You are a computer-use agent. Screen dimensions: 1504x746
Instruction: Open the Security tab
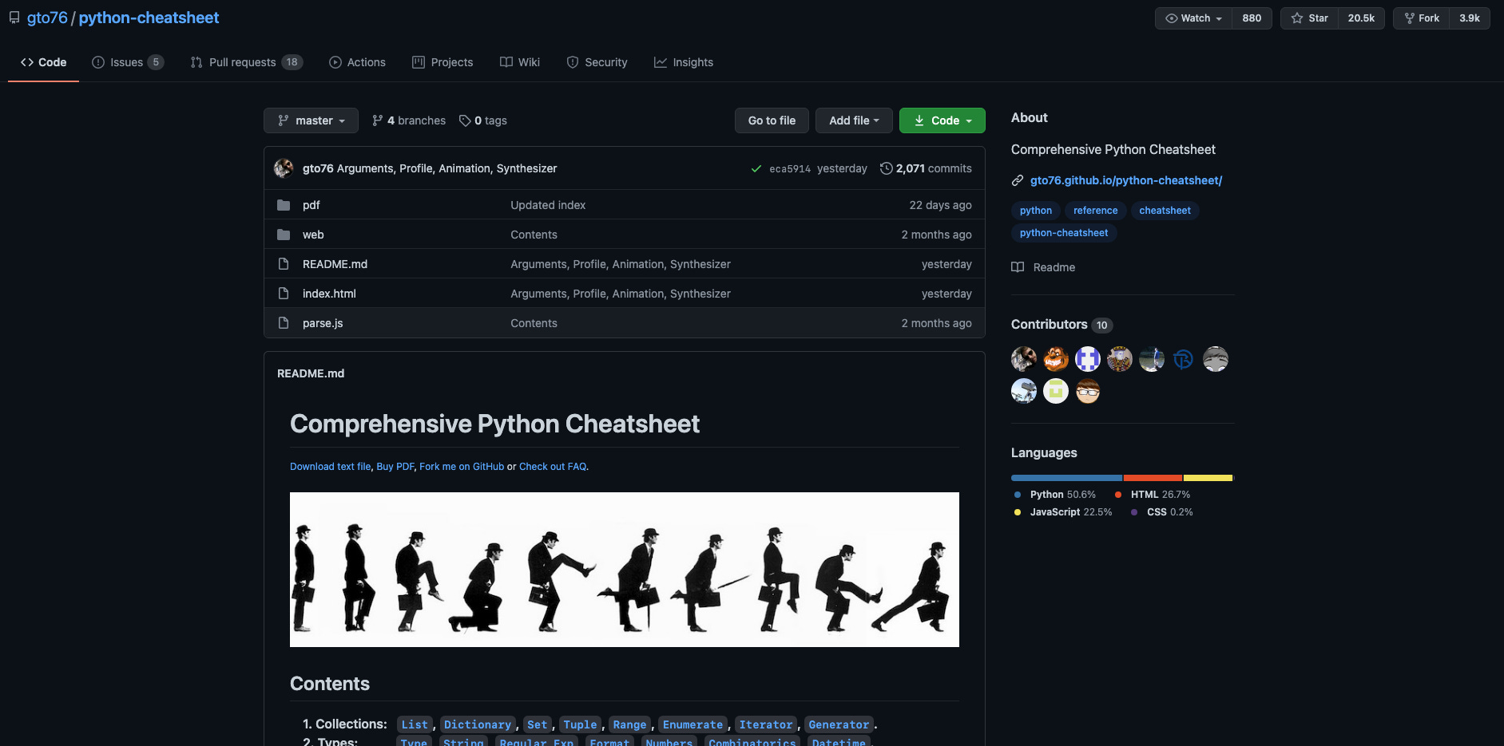click(x=597, y=62)
